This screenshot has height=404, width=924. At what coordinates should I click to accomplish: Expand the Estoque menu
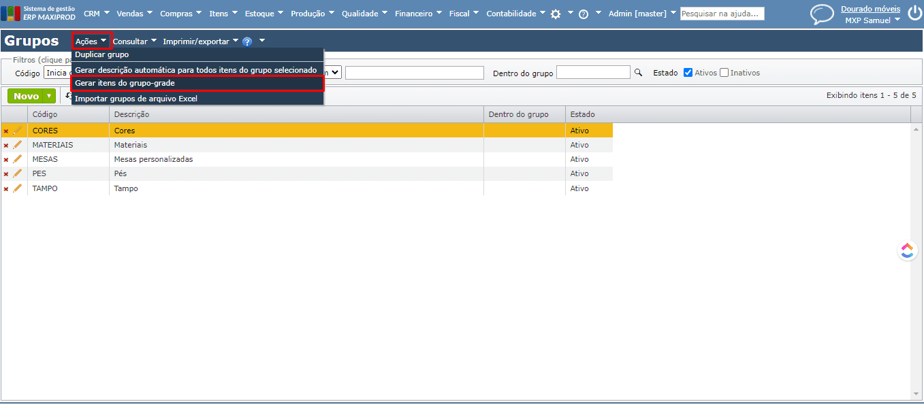(265, 14)
